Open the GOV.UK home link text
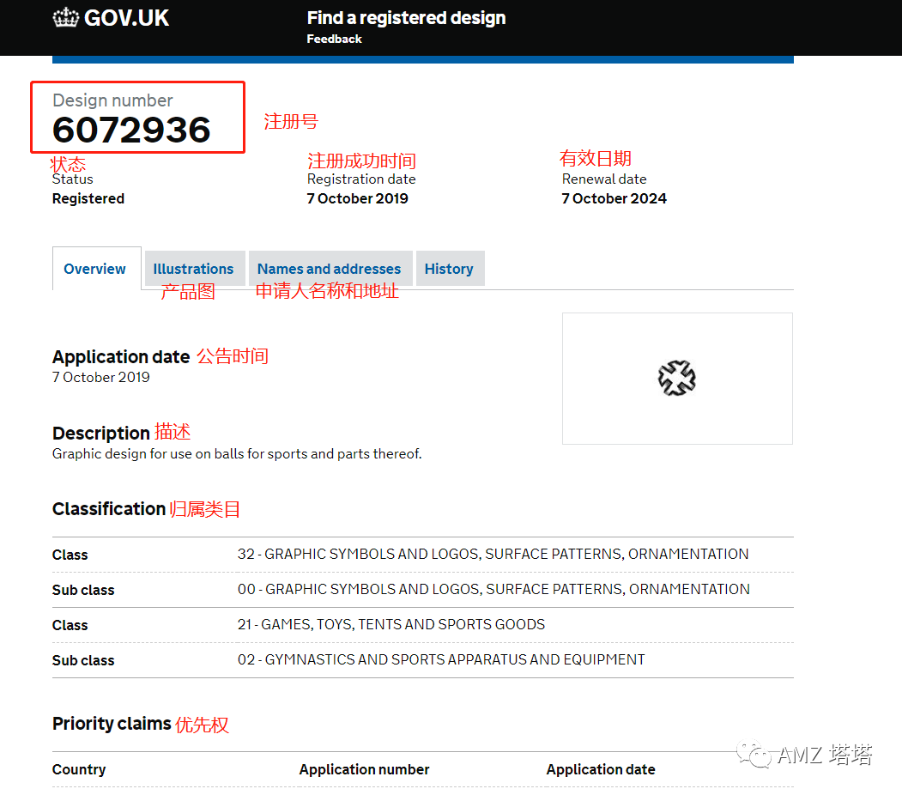The height and width of the screenshot is (795, 902). 126,18
